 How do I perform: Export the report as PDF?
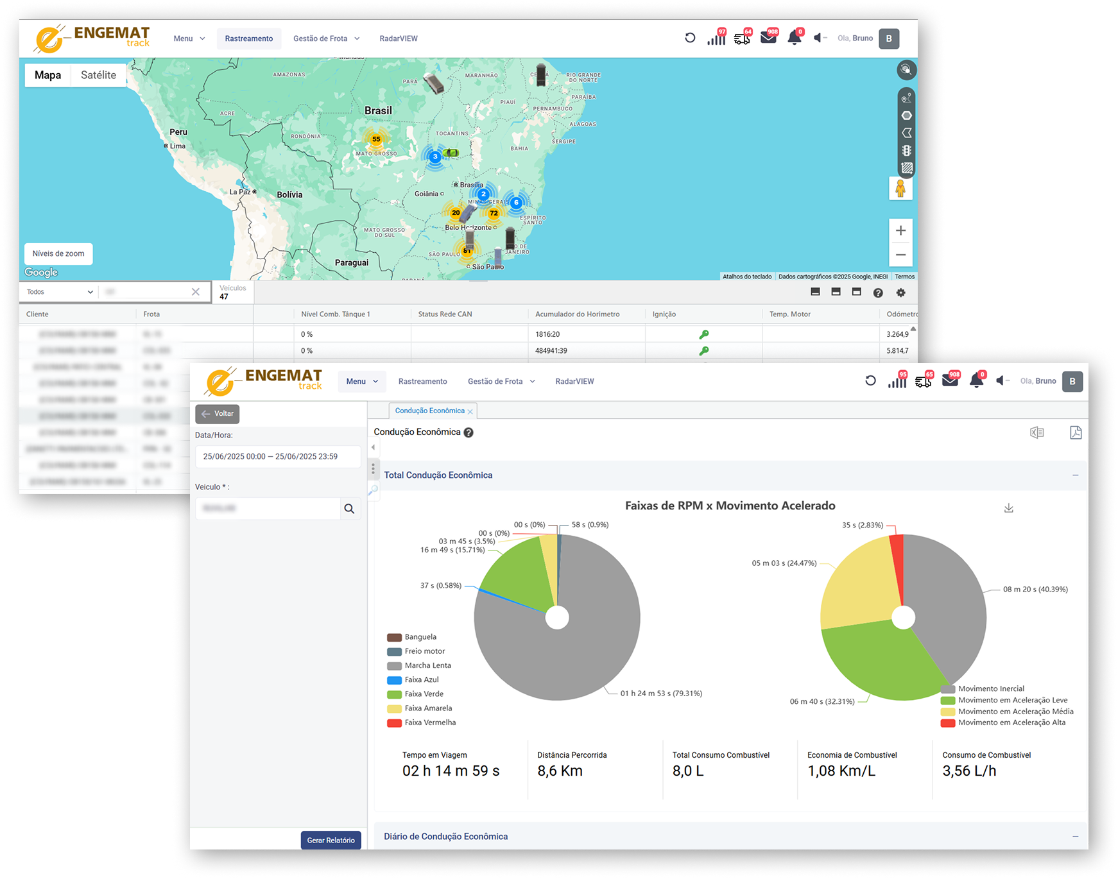coord(1076,433)
